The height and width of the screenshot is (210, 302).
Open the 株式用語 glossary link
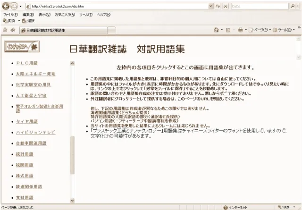(25, 176)
